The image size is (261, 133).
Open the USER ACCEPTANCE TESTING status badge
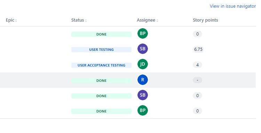click(x=101, y=65)
